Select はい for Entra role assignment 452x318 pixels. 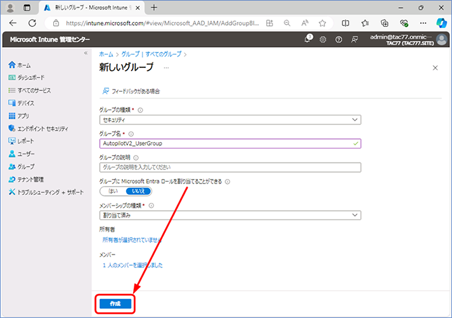(113, 191)
